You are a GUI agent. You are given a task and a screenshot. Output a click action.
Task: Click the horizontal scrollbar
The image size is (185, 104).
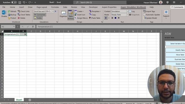pyautogui.click(x=128, y=100)
